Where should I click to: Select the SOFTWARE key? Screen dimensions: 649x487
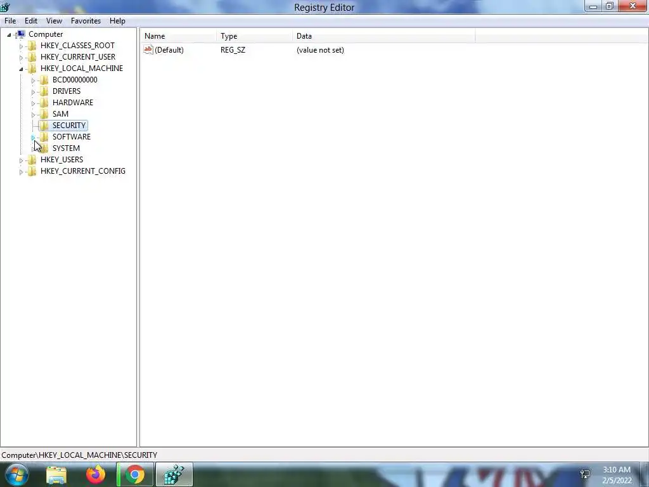[x=71, y=137]
